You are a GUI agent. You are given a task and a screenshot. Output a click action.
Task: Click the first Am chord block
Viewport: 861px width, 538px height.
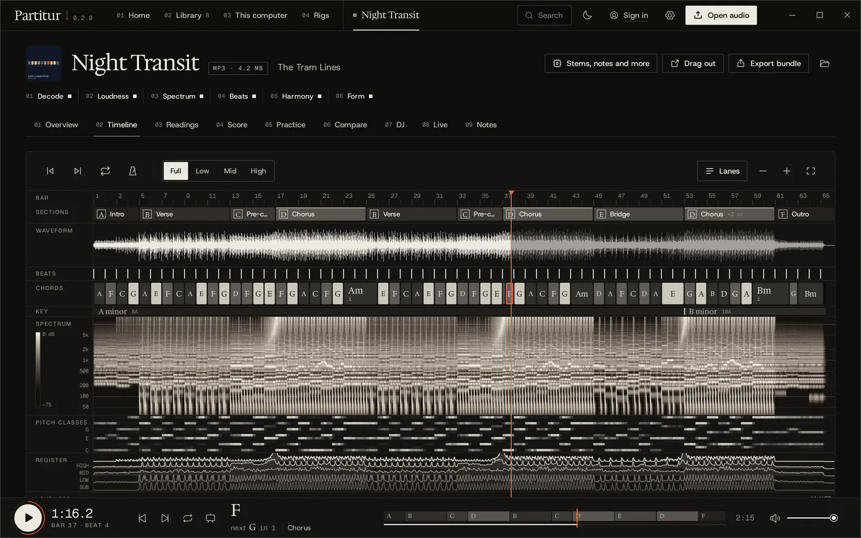click(361, 294)
